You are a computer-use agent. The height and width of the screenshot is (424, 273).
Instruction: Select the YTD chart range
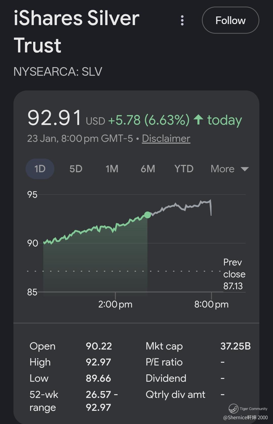184,169
